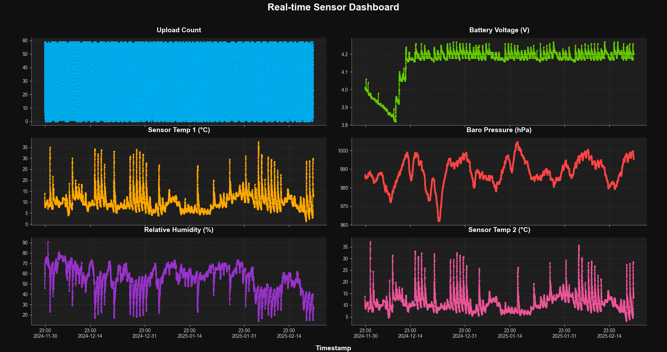Image resolution: width=667 pixels, height=352 pixels.
Task: Select 2024-12-31 date label under Relative Humidity
Action: pyautogui.click(x=145, y=336)
